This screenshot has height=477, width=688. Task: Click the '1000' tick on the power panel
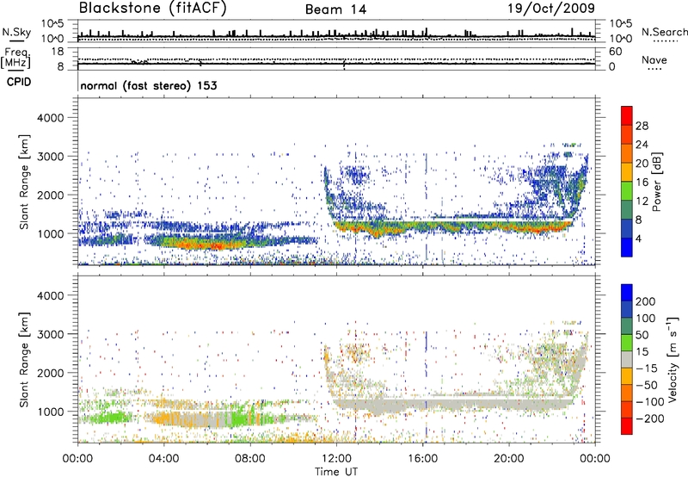pos(50,233)
